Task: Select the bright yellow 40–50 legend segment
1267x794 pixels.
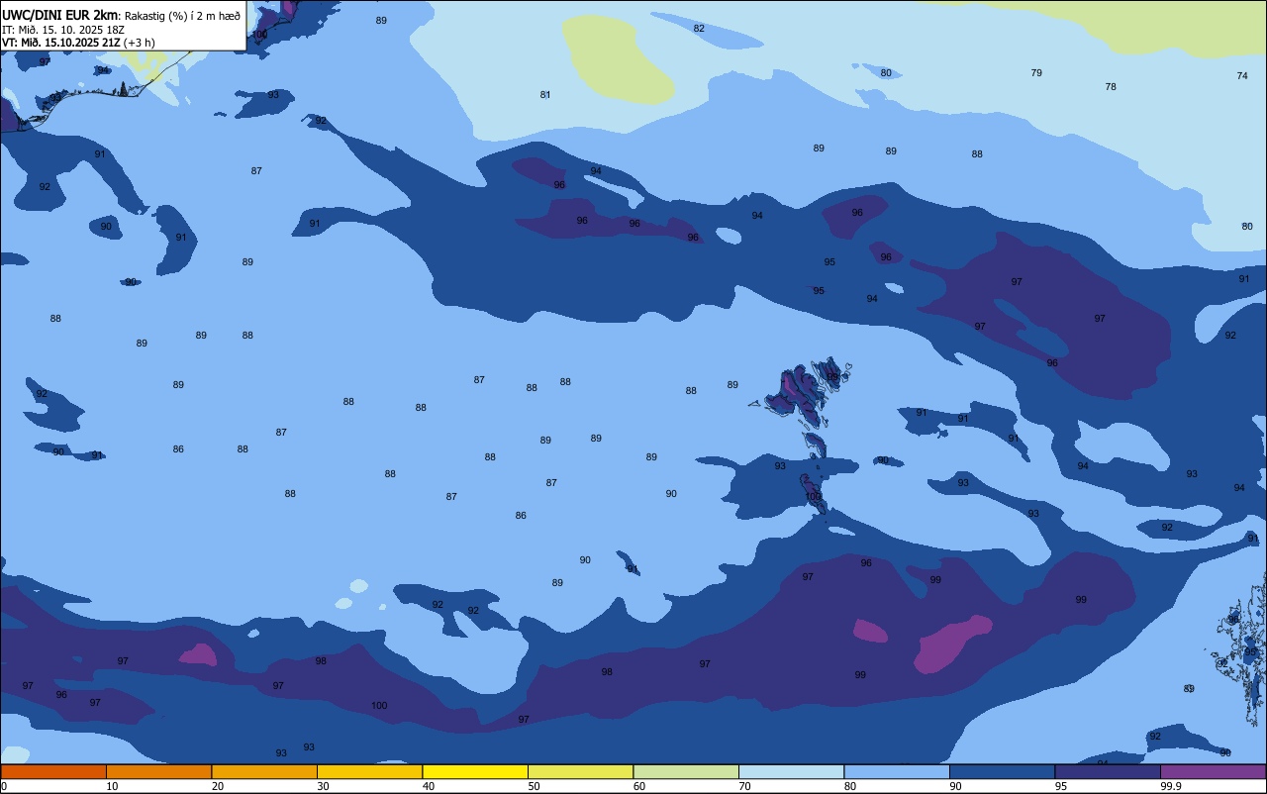Action: [475, 771]
